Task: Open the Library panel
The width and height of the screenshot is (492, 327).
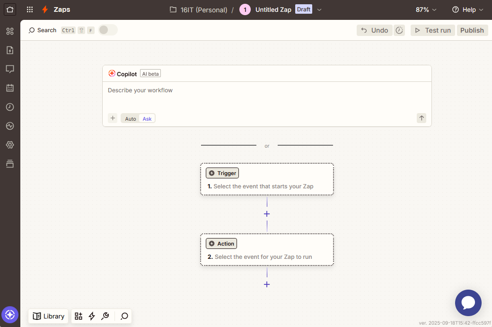Action: tap(49, 316)
